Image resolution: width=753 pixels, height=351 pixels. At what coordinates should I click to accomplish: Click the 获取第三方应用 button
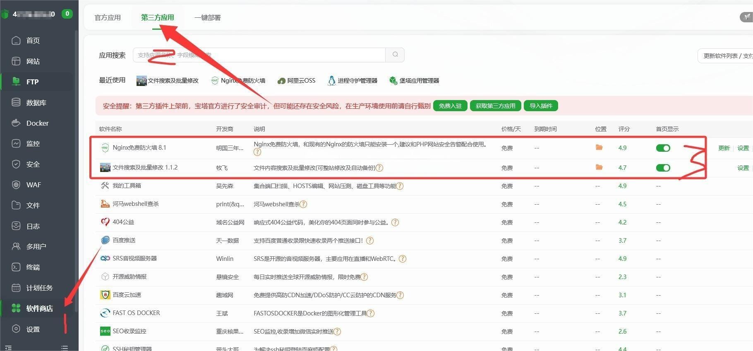point(495,106)
